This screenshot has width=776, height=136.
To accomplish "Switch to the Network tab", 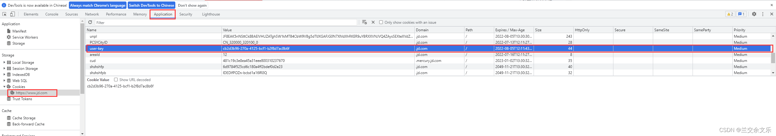I will 92,14.
